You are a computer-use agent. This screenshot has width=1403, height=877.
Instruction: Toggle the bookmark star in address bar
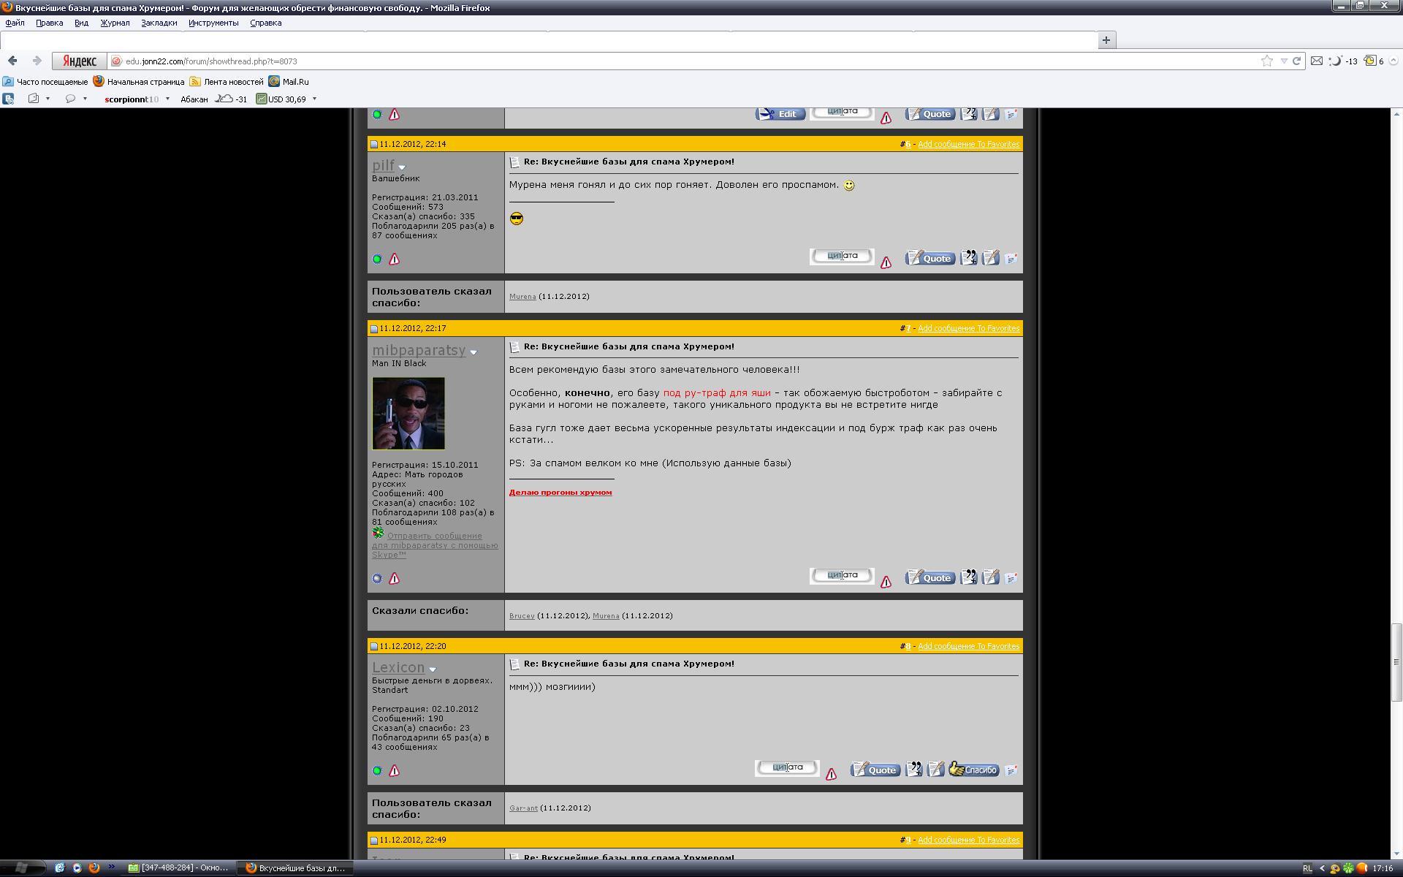(1266, 61)
